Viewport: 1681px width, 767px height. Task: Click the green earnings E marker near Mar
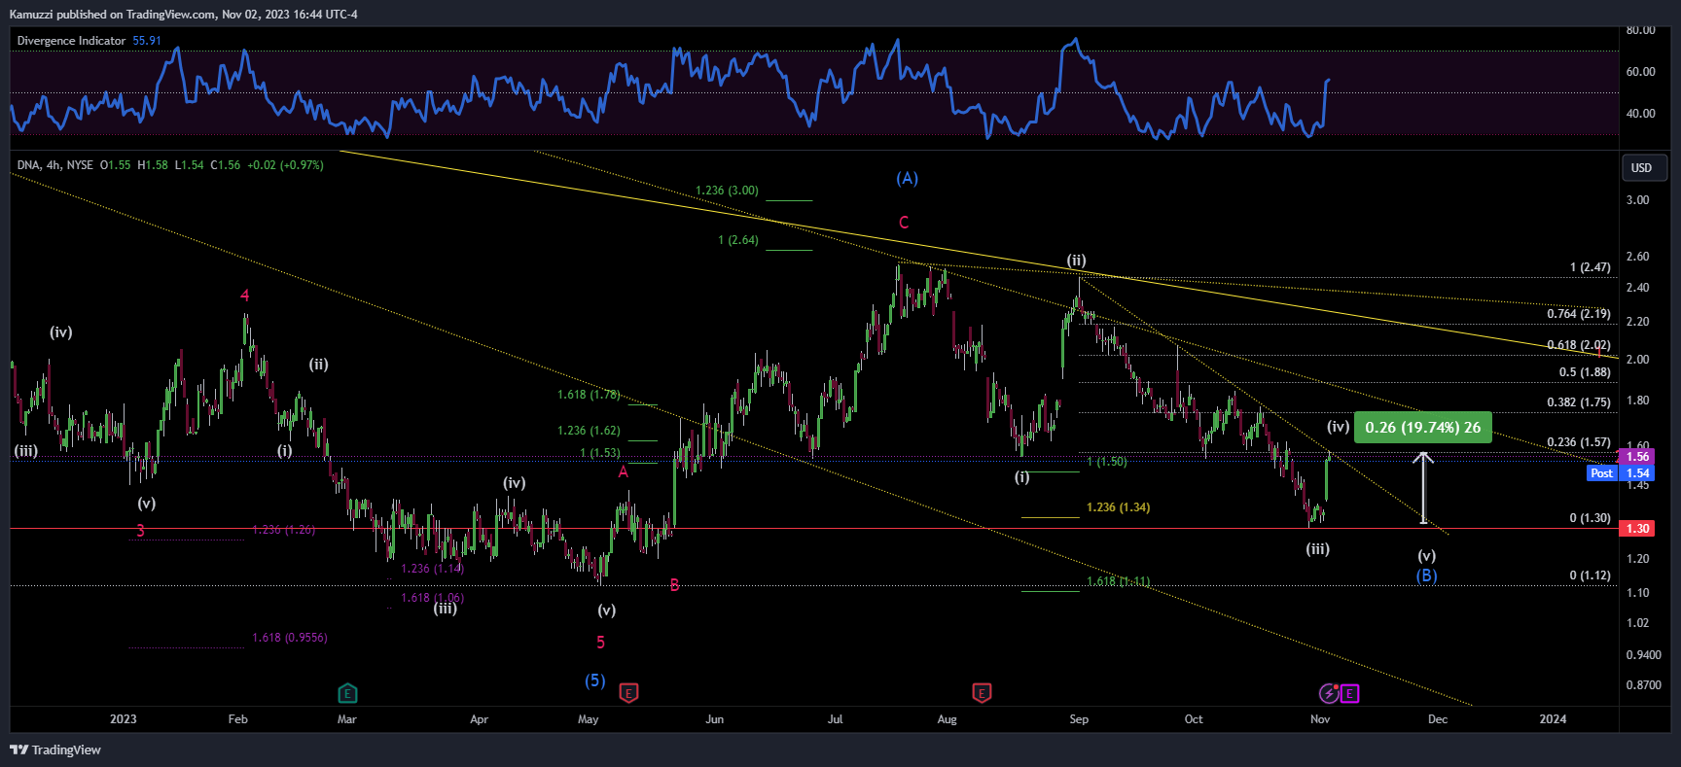pos(347,693)
